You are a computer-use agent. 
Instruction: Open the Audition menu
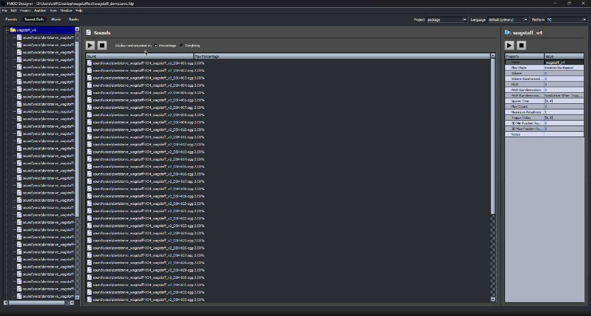(40, 11)
